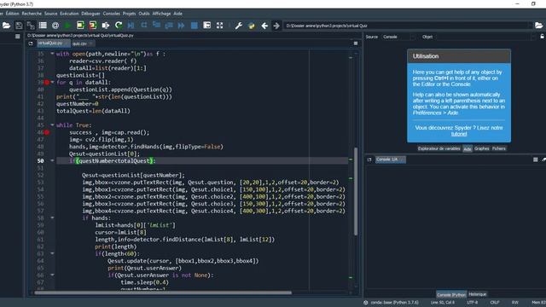Viewport: 546px width, 307px height.
Task: Browse for a working directory
Action: point(538,26)
